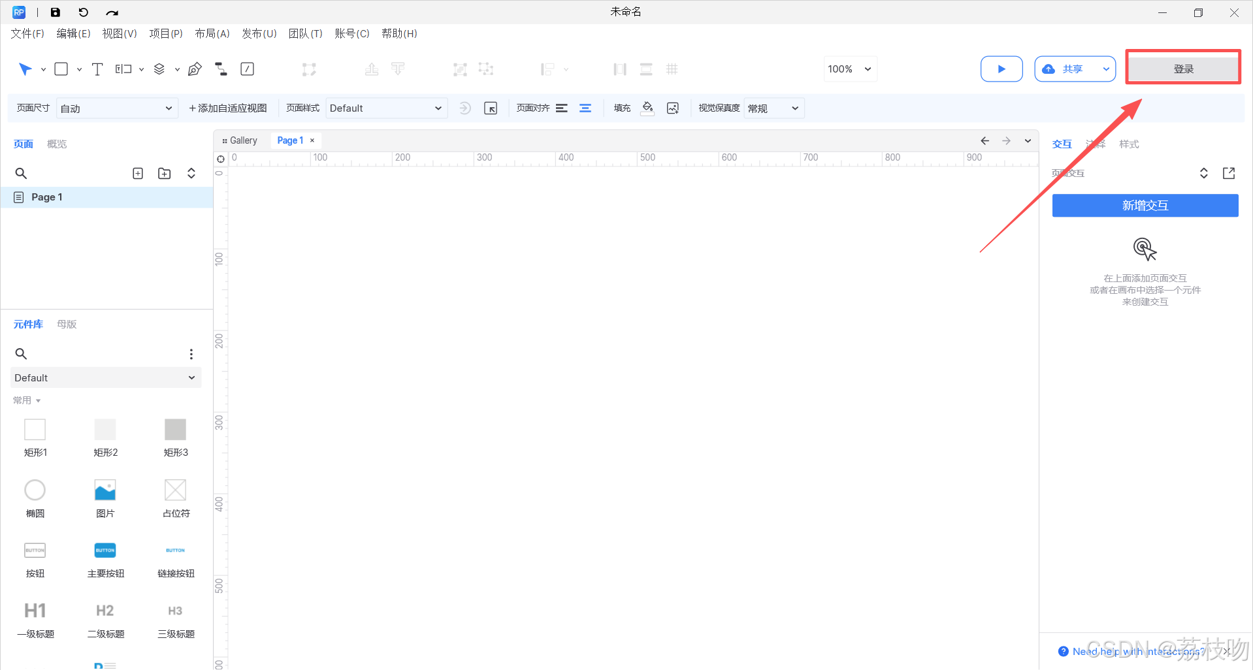Click the Preview play button

pyautogui.click(x=1001, y=69)
